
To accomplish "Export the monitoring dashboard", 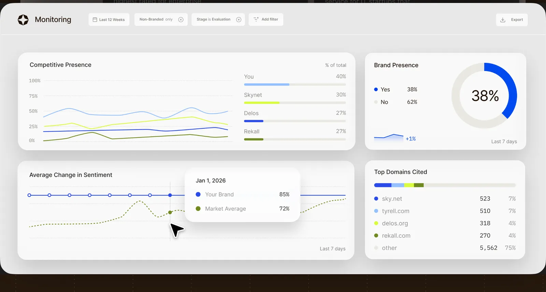I will 512,20.
